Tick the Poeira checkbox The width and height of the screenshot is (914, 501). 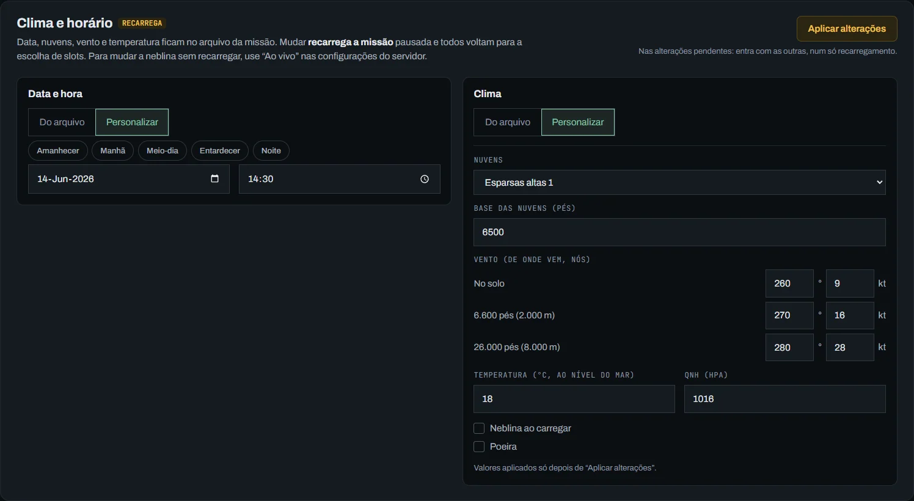tap(479, 447)
